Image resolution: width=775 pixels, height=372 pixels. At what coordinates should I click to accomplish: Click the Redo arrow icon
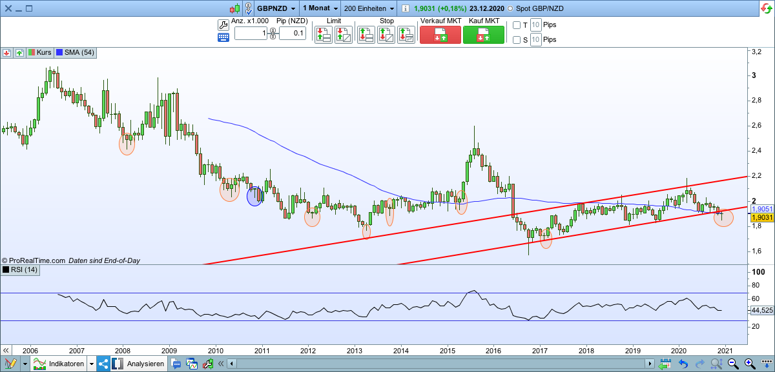point(700,363)
